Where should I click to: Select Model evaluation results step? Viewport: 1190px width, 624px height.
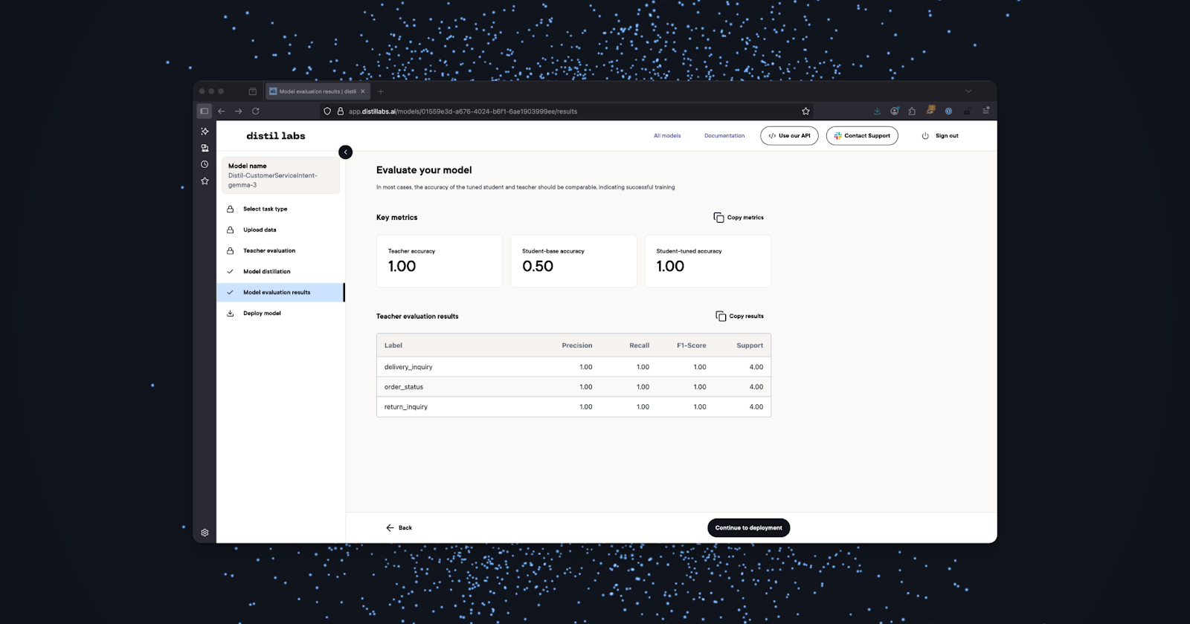click(x=280, y=293)
